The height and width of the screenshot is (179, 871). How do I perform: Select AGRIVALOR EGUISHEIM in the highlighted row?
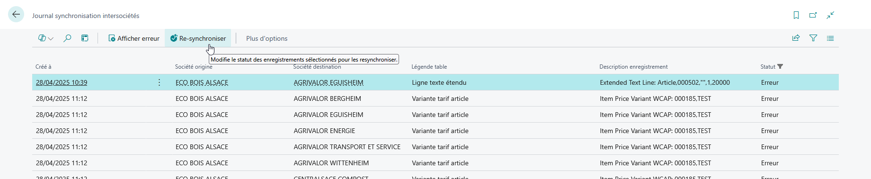(329, 82)
